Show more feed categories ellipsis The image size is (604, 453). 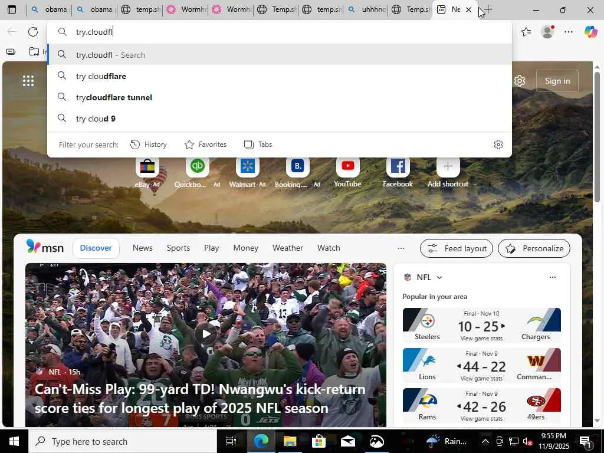(401, 248)
